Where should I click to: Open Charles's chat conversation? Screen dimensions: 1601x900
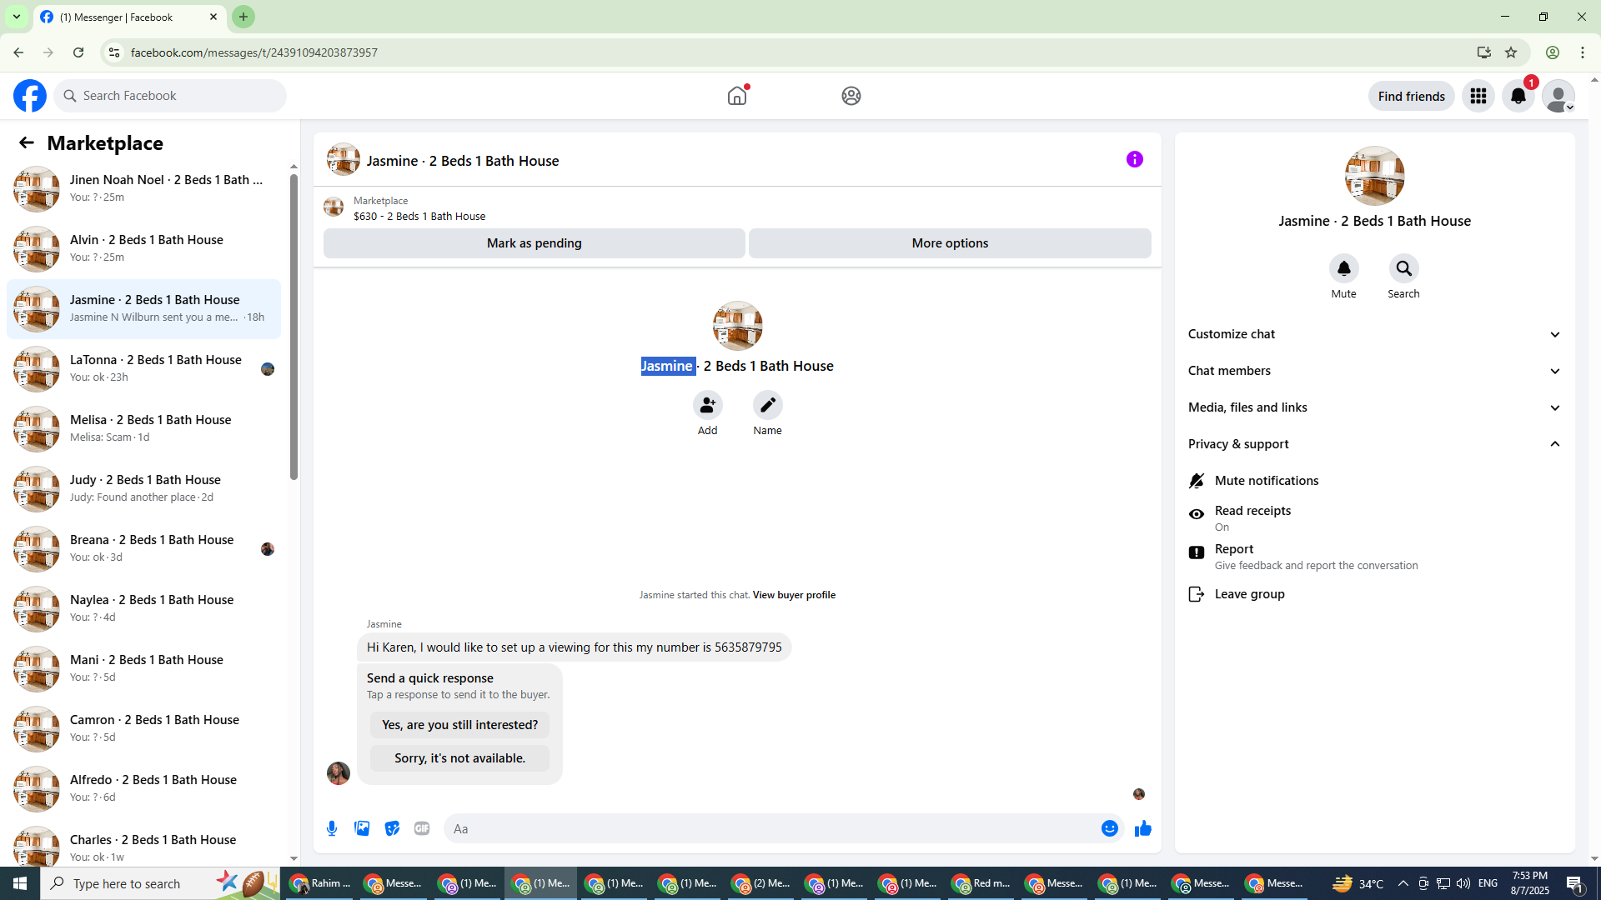(143, 843)
